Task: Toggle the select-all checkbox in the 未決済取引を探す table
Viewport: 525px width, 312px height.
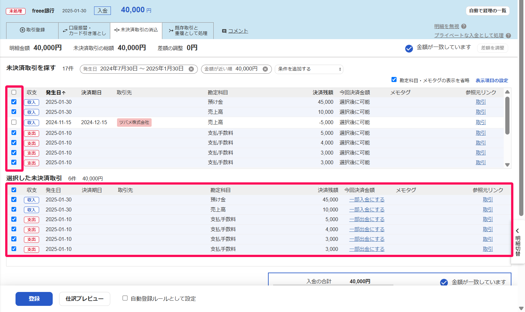Action: pyautogui.click(x=14, y=92)
